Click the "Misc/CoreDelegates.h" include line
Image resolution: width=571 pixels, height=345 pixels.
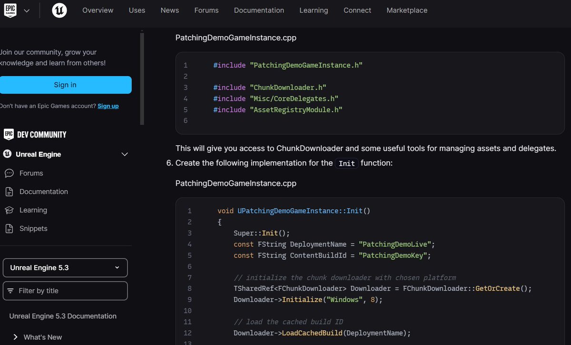point(276,99)
